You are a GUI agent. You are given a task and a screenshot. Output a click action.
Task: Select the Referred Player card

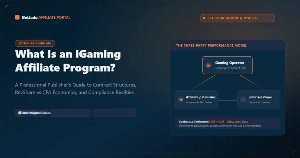(259, 100)
